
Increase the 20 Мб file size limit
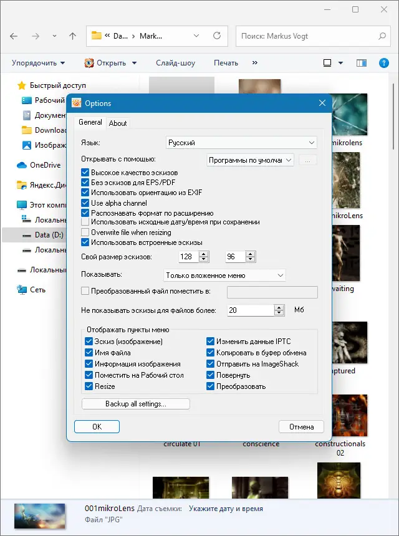tap(279, 307)
